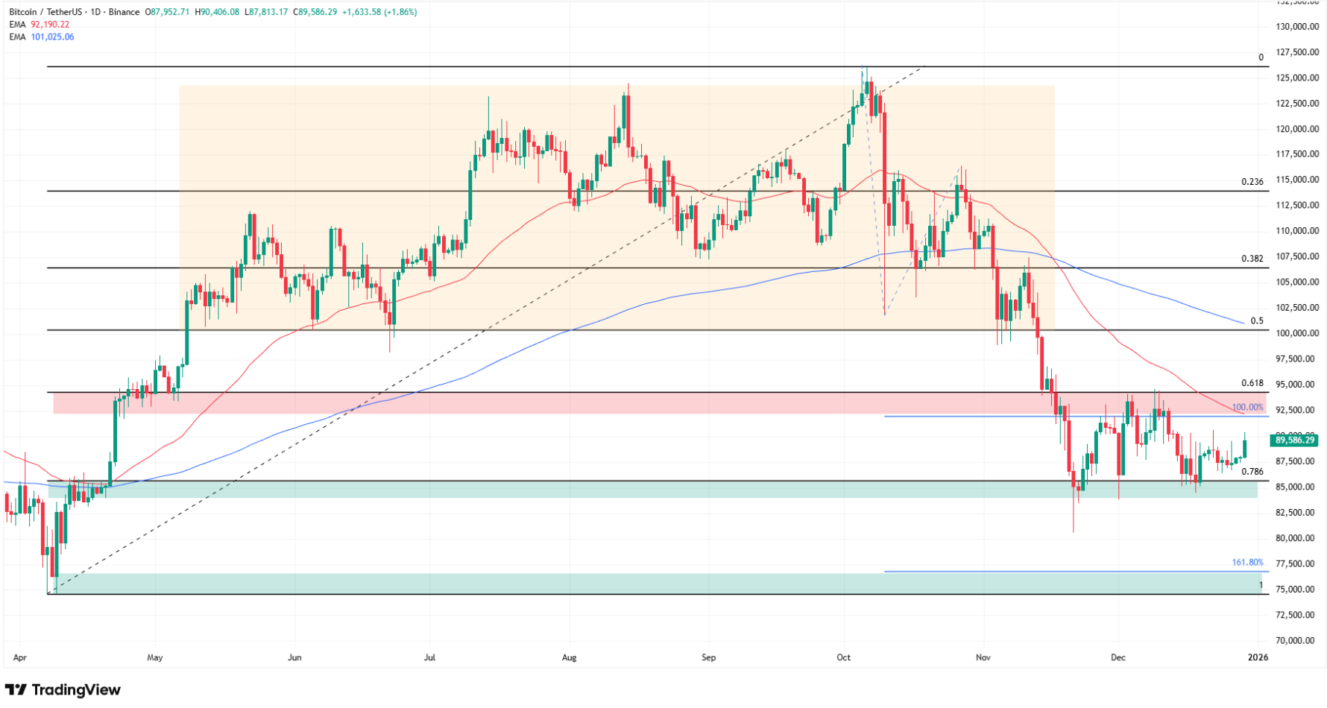Viewport: 1327px width, 708px height.
Task: Select the 0.5 retracement line label
Action: 1257,320
